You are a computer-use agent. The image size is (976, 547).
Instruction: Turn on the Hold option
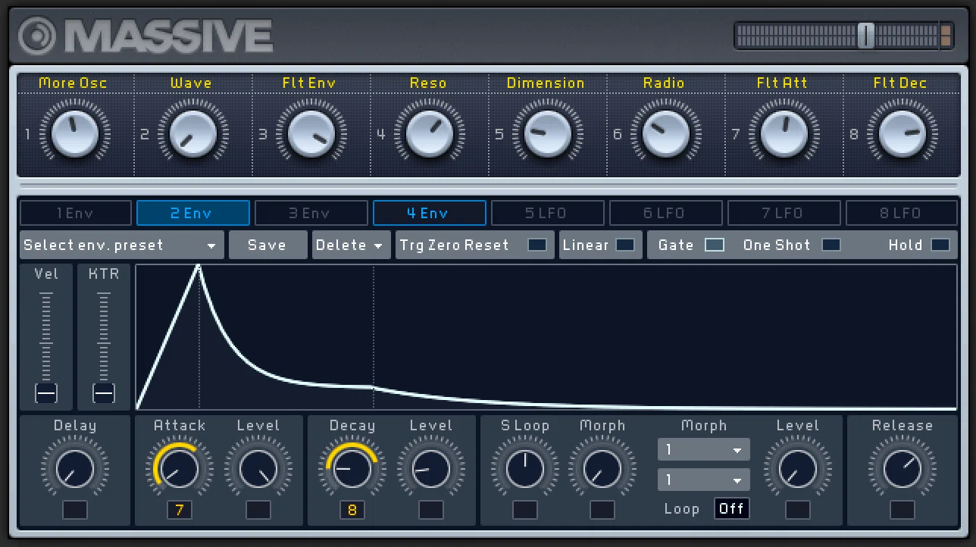pos(940,245)
